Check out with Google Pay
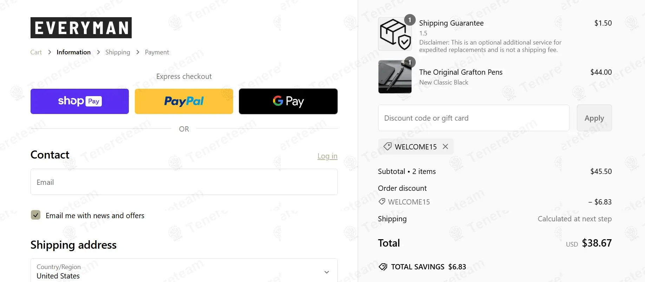The image size is (645, 282). tap(288, 101)
